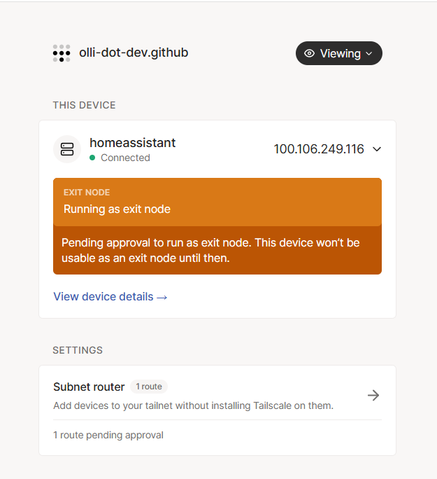
Task: Expand the chevron next to the IP address
Action: click(377, 149)
